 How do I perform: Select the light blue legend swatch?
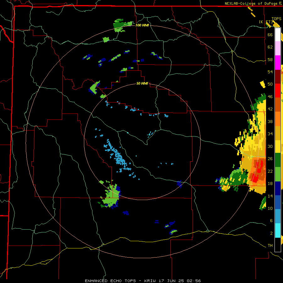coord(278,216)
